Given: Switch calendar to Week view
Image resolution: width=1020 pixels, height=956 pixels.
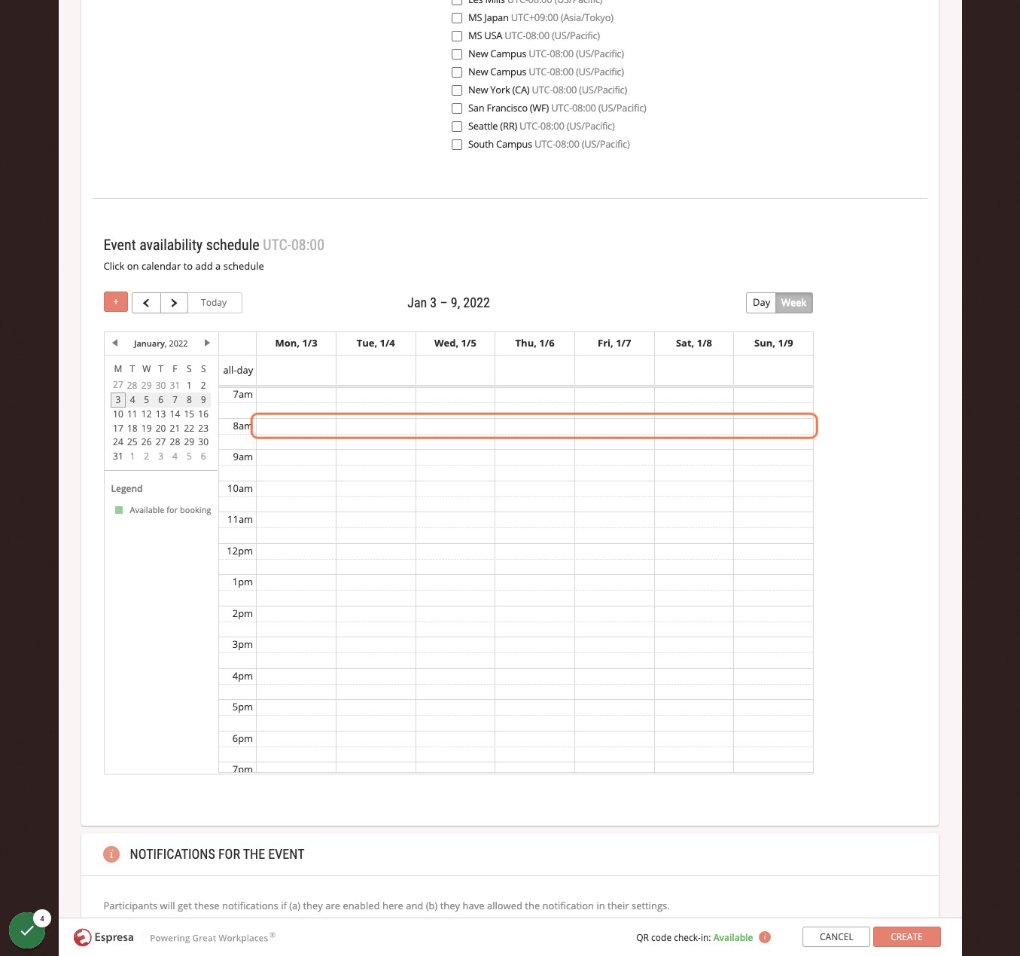Looking at the screenshot, I should click(793, 303).
